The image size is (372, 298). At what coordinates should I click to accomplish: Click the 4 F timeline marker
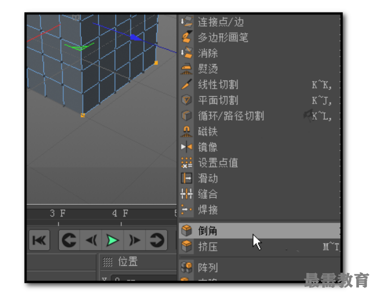coord(120,213)
